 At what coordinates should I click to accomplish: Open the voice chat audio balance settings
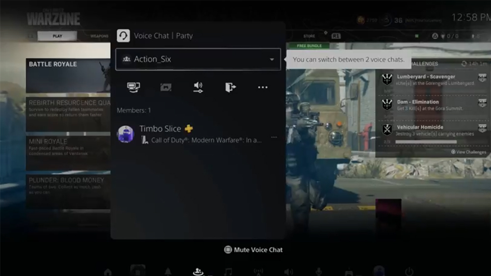tap(198, 87)
